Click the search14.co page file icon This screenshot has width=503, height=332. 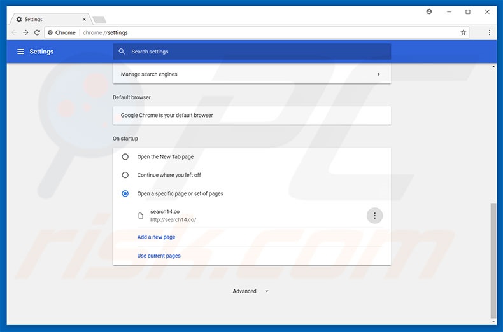point(141,216)
